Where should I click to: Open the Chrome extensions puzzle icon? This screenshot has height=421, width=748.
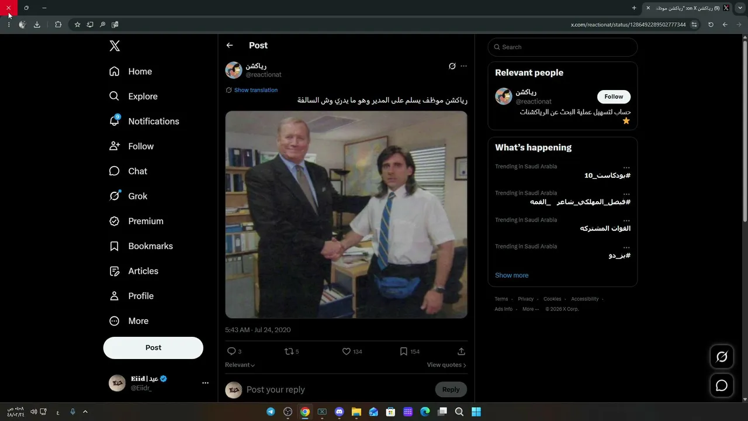[58, 25]
